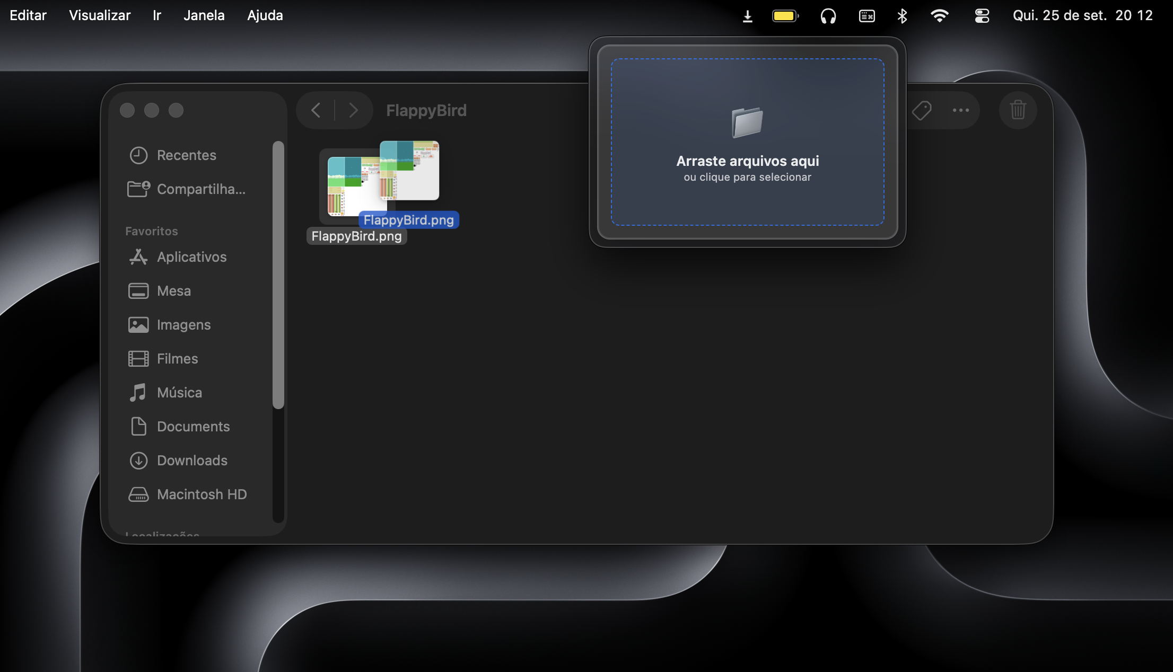Go back with the left chevron
The image size is (1173, 672).
click(316, 110)
